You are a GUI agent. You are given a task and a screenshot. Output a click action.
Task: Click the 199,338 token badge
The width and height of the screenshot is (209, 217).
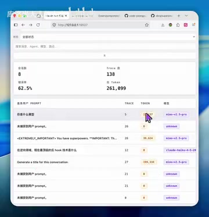pyautogui.click(x=149, y=162)
